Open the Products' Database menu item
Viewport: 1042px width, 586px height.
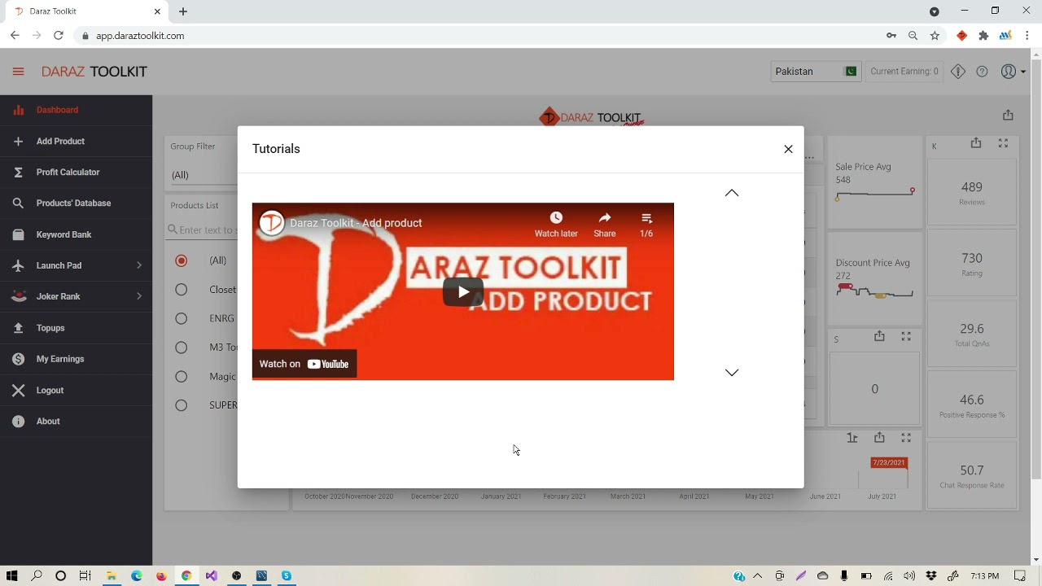click(76, 203)
